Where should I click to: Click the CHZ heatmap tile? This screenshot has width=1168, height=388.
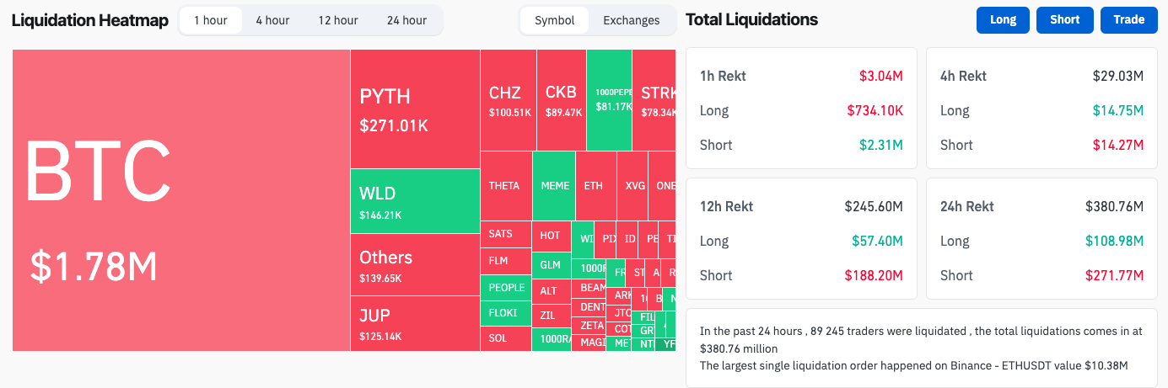[x=508, y=99]
